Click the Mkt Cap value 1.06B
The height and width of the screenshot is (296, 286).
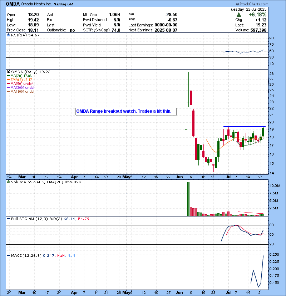click(114, 15)
